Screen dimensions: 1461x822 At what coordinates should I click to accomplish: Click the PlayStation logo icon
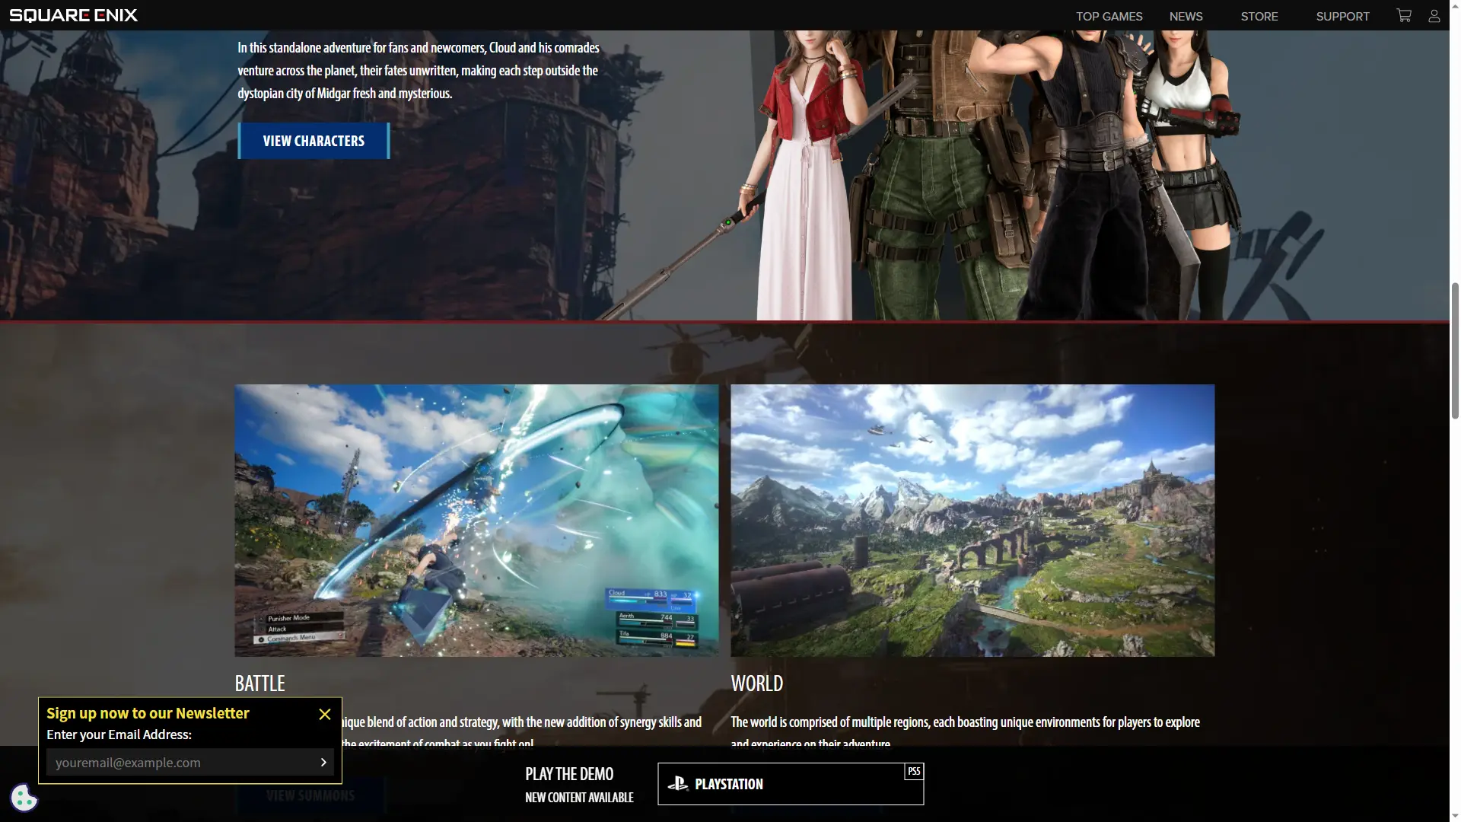pos(677,783)
